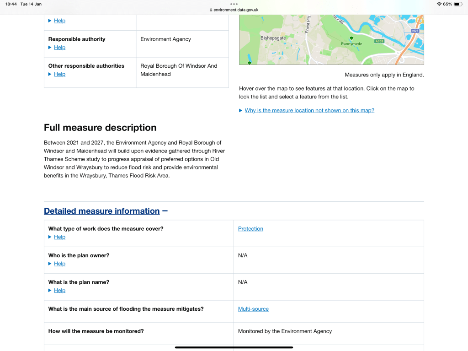468x351 pixels.
Task: Open the Protection link
Action: pos(250,229)
